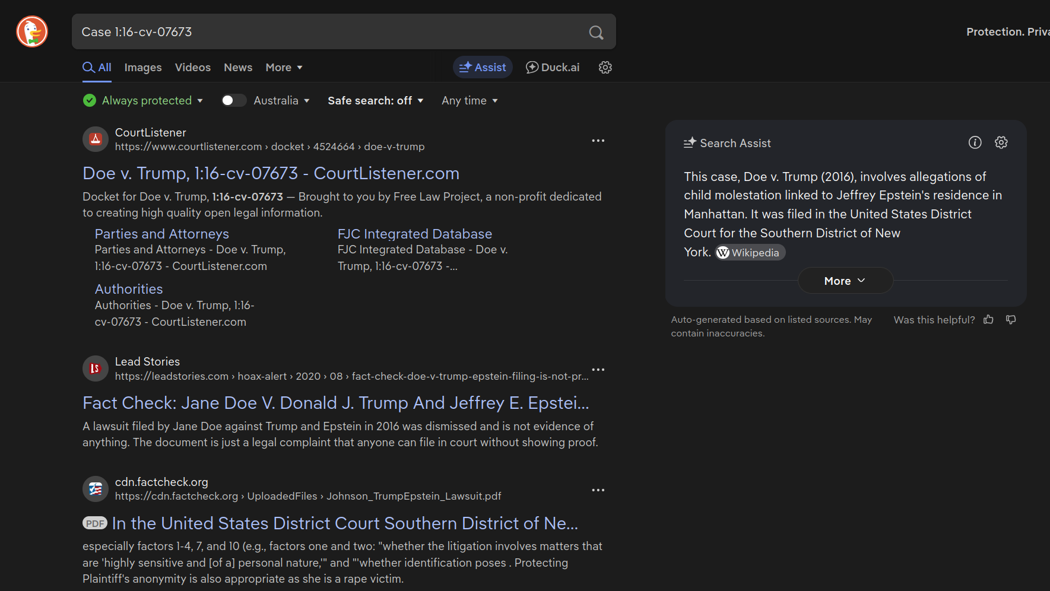Open Search Assist settings gear
This screenshot has height=591, width=1050.
[1001, 142]
